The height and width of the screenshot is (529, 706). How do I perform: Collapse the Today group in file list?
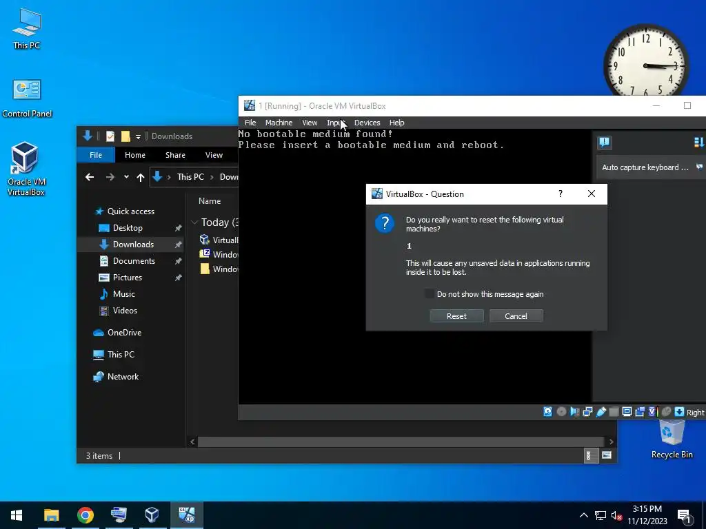pos(195,222)
